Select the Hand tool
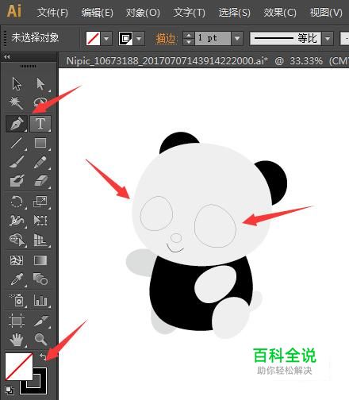The image size is (349, 400). click(17, 339)
